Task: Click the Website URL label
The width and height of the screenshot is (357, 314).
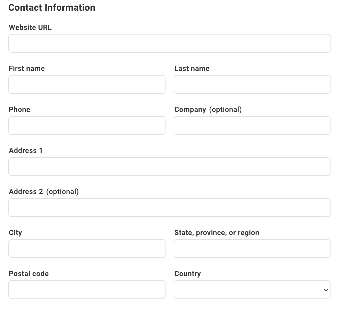Action: coord(30,28)
